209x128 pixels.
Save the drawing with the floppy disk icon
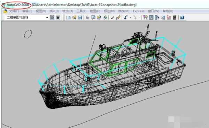tap(80, 17)
